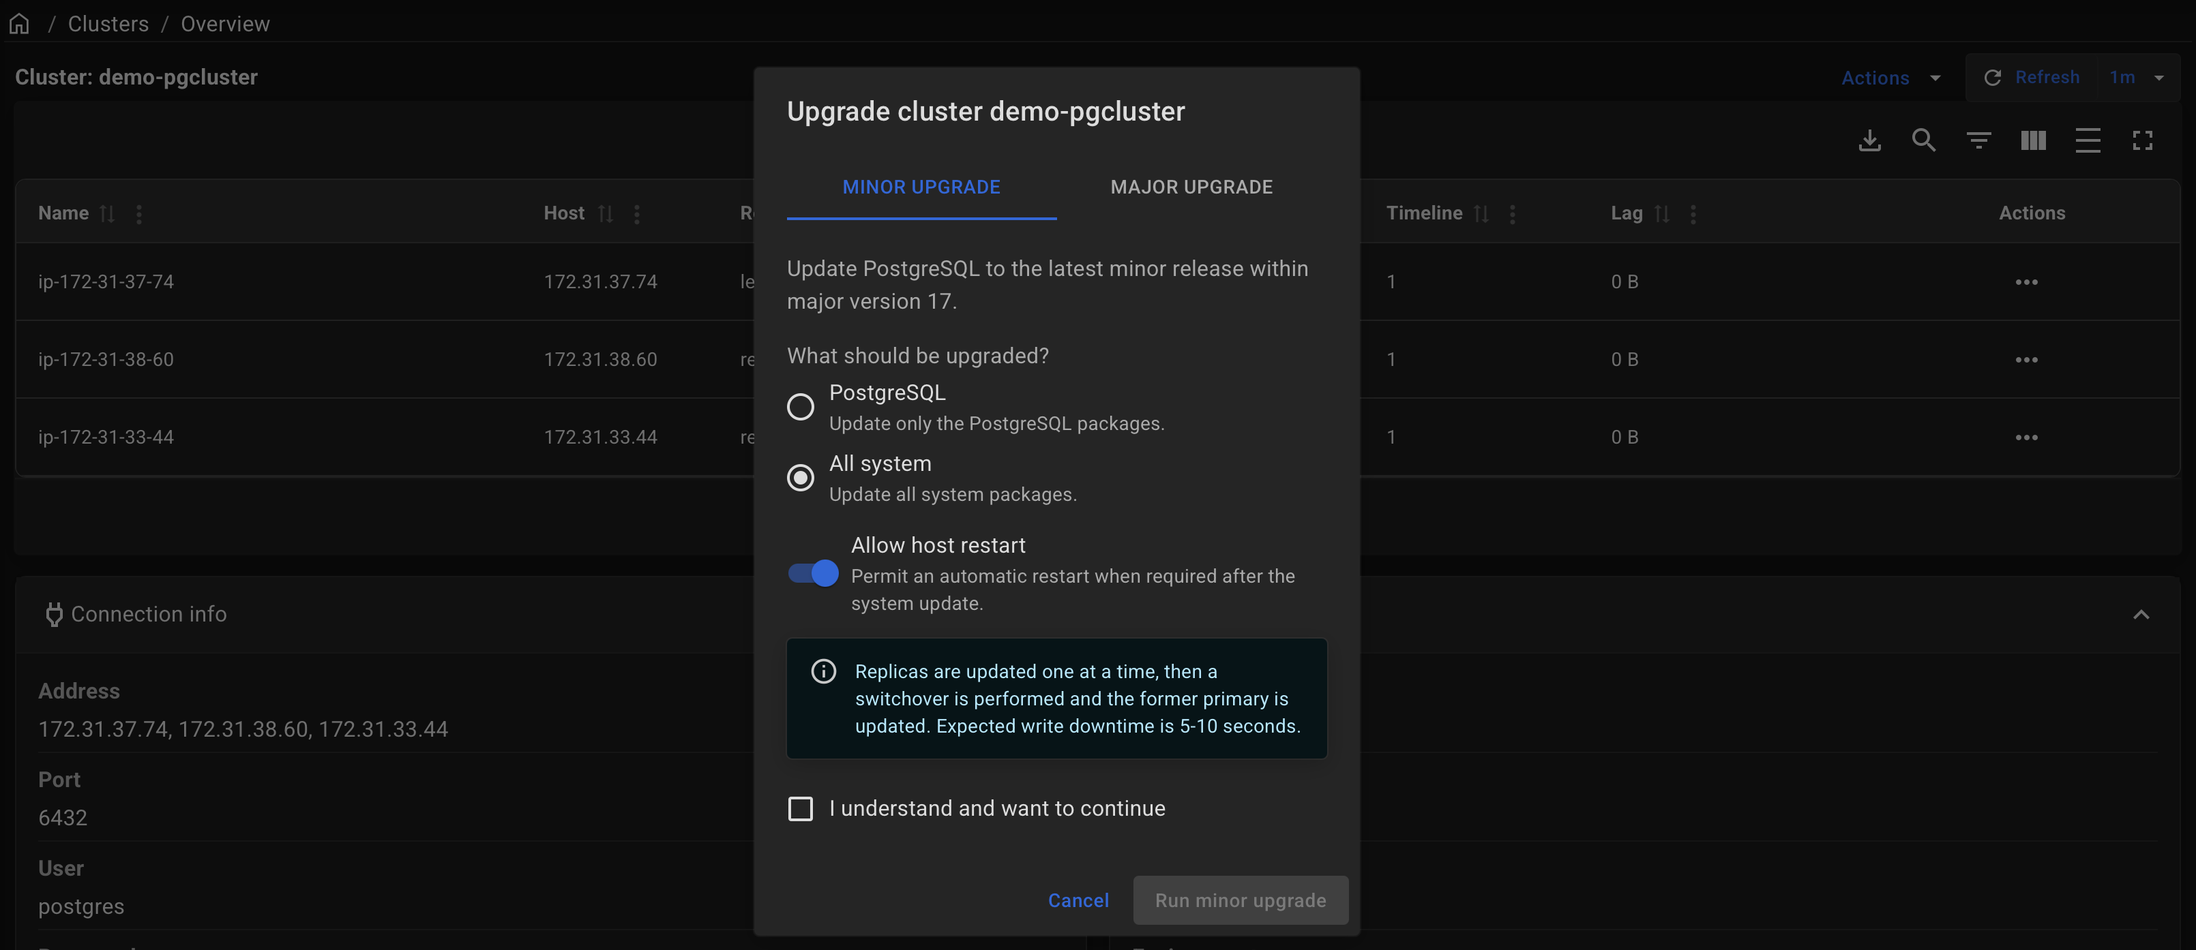Click the Cluster: demo-pgcluster heading
2196x950 pixels.
[x=136, y=78]
